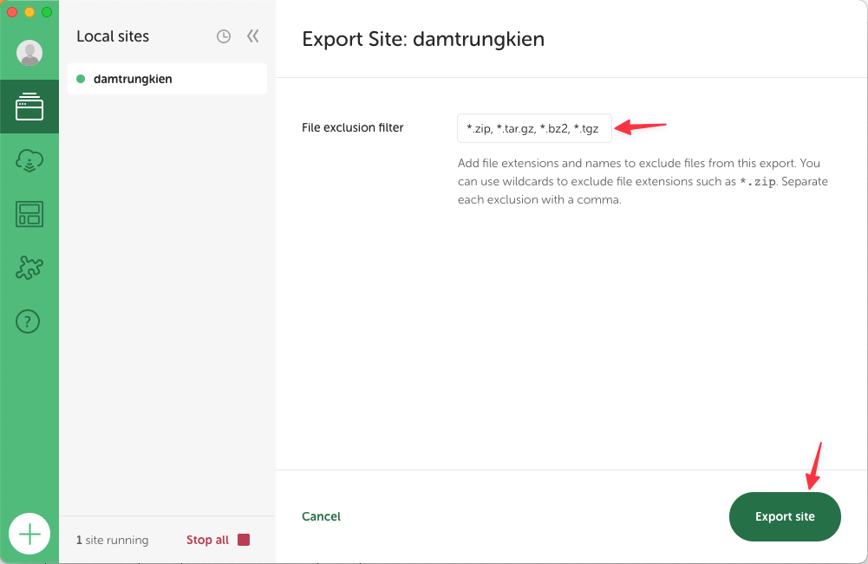Click the 1 site running status text
The width and height of the screenshot is (868, 564).
[113, 540]
